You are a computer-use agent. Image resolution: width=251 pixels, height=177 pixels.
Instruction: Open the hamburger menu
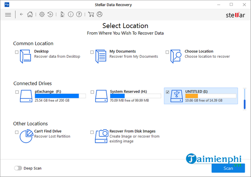coord(8,14)
